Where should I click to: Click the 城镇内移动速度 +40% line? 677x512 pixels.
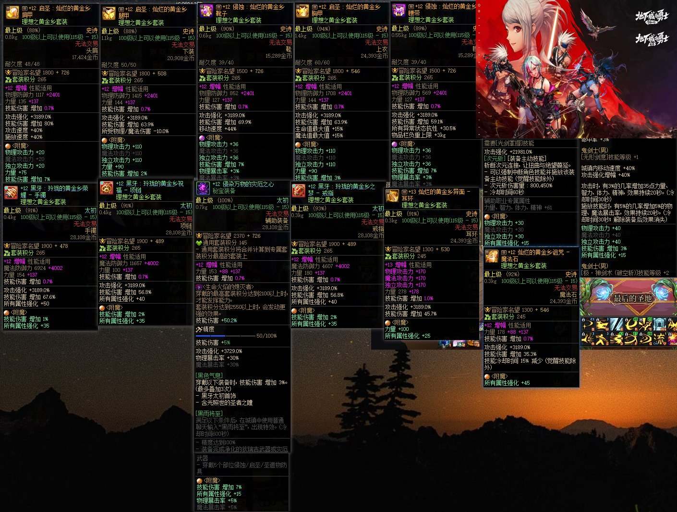(x=608, y=168)
